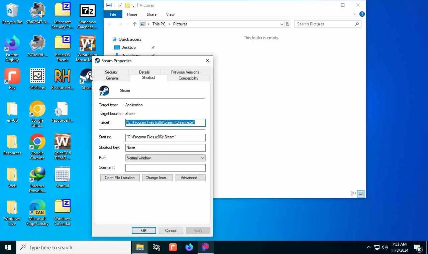Select the Wizards for Movie Maker icon
The height and width of the screenshot is (254, 428).
point(87,49)
